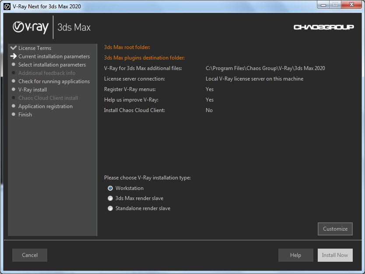
Task: Minimize the V-Ray installer window
Action: [323, 5]
